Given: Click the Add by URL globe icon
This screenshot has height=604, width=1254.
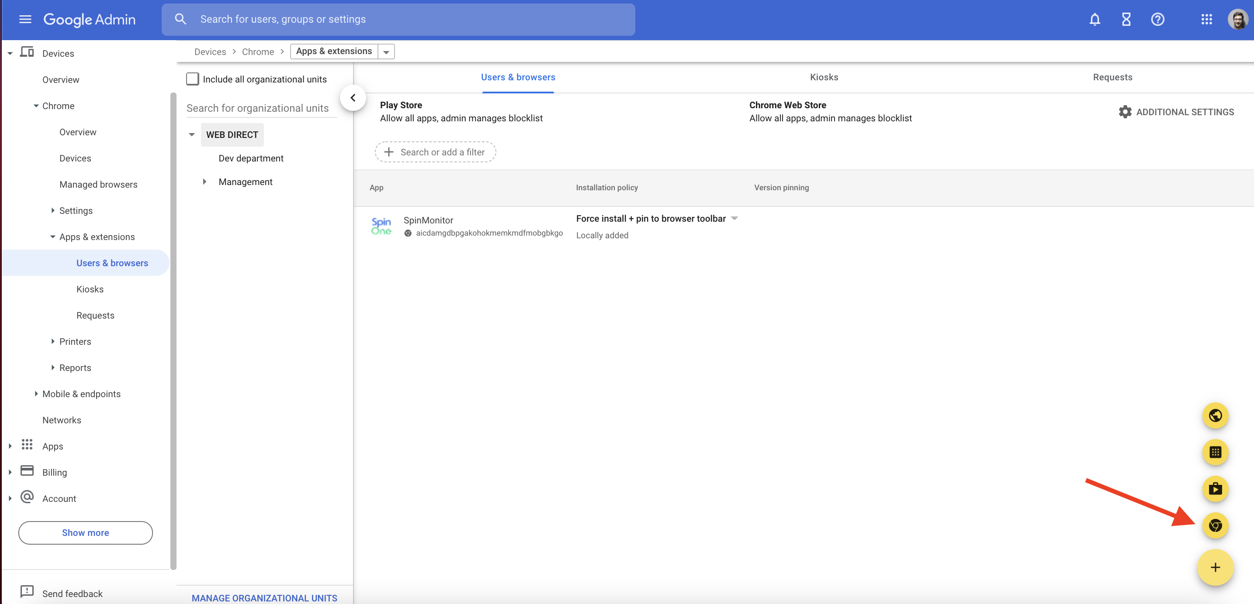Looking at the screenshot, I should 1215,416.
